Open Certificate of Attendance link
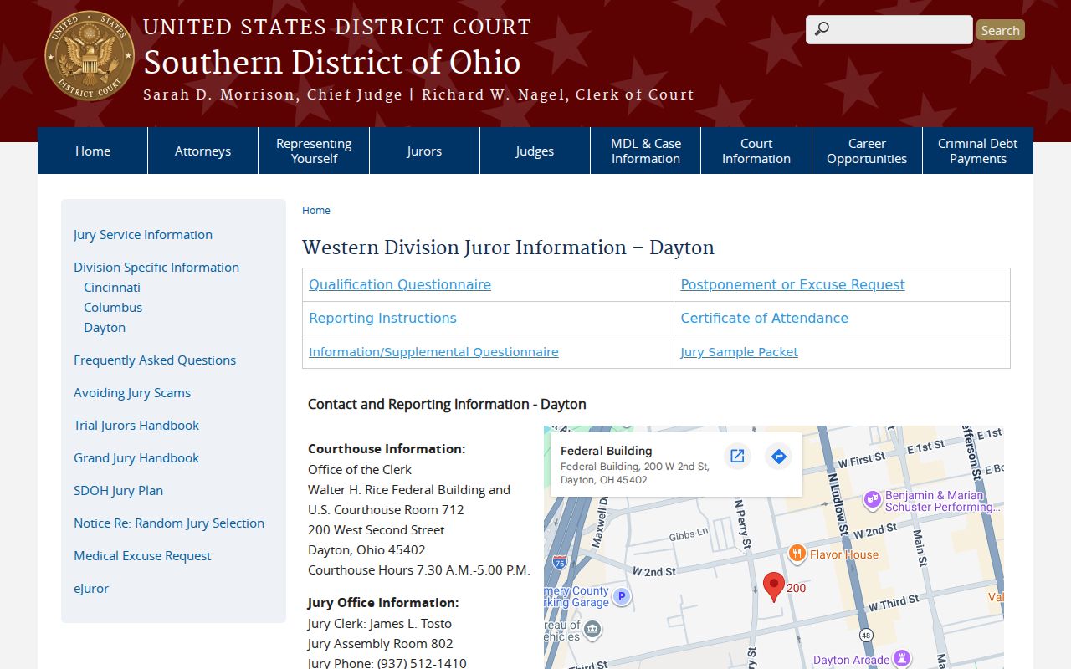Screen dimensions: 1071x669 point(764,318)
